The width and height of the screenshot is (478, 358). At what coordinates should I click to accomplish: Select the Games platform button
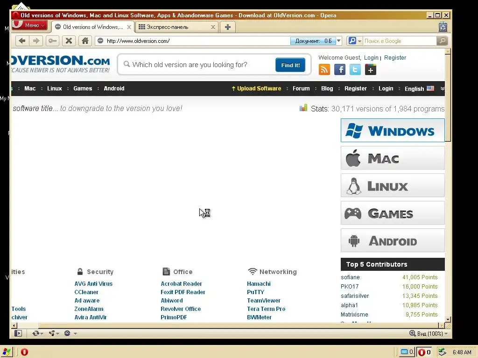393,213
